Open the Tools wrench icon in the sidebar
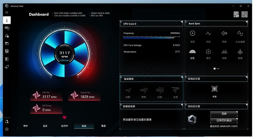259x139 pixels. [x=7, y=59]
